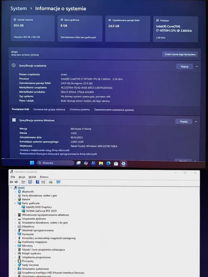Viewport: 208px width, 277px height.
Task: Click the speaker icon beside Karty dźwiękowe, wideo i gier
Action: click(x=19, y=195)
